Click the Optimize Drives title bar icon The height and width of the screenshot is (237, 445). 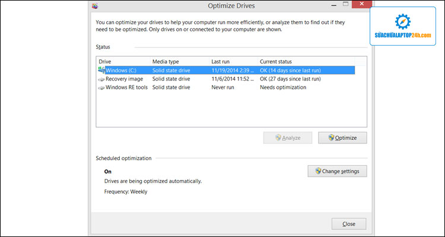click(97, 7)
